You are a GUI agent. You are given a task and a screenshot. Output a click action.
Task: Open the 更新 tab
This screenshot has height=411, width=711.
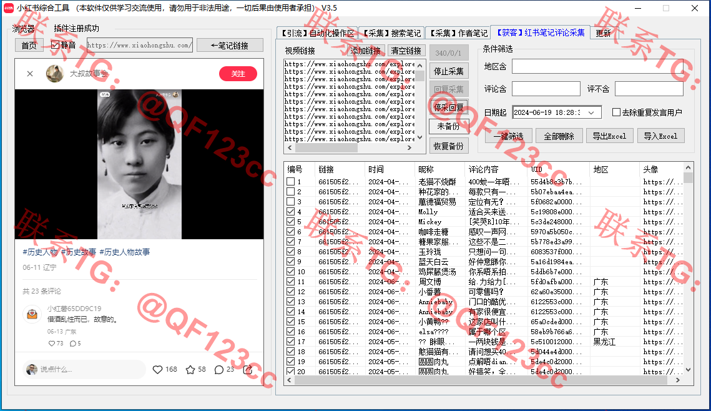click(603, 33)
